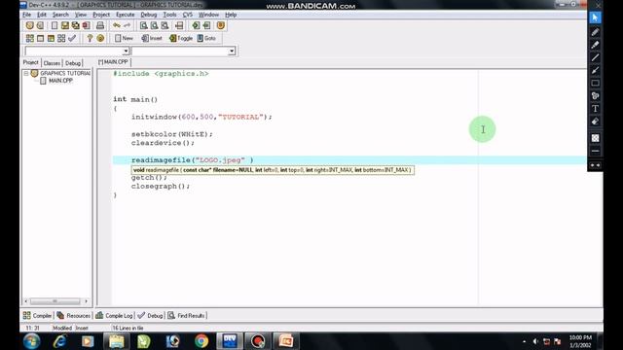Select the Bandicam text tool
Image resolution: width=623 pixels, height=350 pixels.
(595, 108)
